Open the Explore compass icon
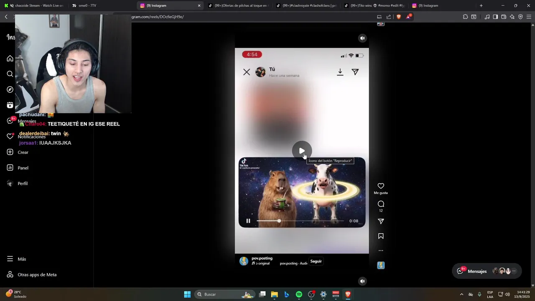Viewport: 535px width, 301px height. (x=10, y=89)
